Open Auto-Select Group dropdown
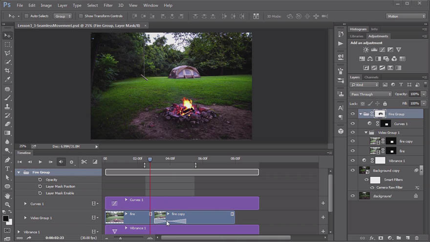Screen dimensions: 430x242 (x=63, y=16)
